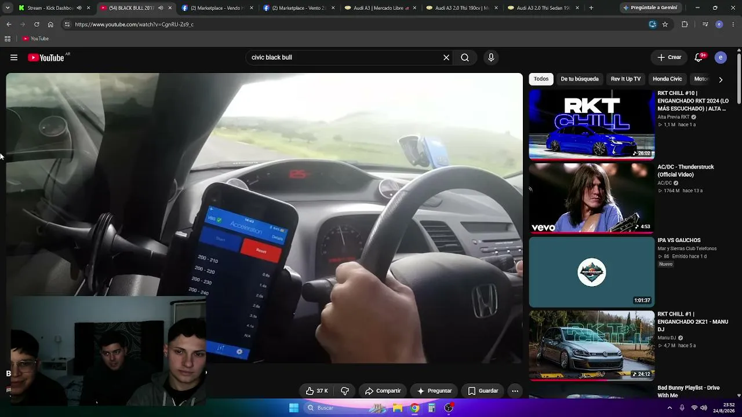Open the Chrome profile avatar
742x417 pixels.
tap(719, 24)
